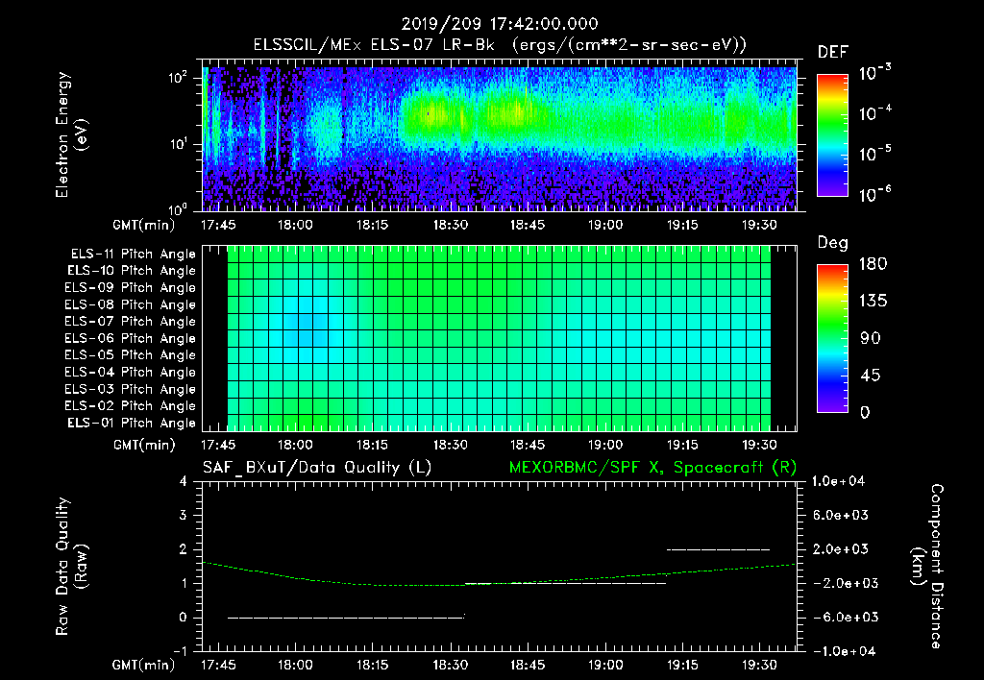The height and width of the screenshot is (680, 984).
Task: Click the green 'MEXORBMC/SPF X, Spacecraft (R)' legend label
Action: click(x=652, y=468)
